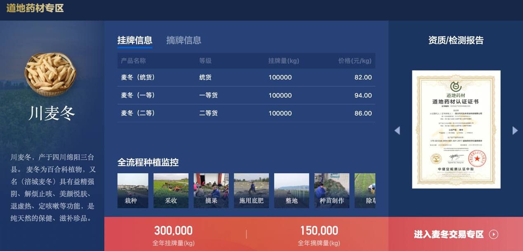The image size is (523, 251).
Task: Switch to the 摘牌信息 tab
Action: coord(183,40)
